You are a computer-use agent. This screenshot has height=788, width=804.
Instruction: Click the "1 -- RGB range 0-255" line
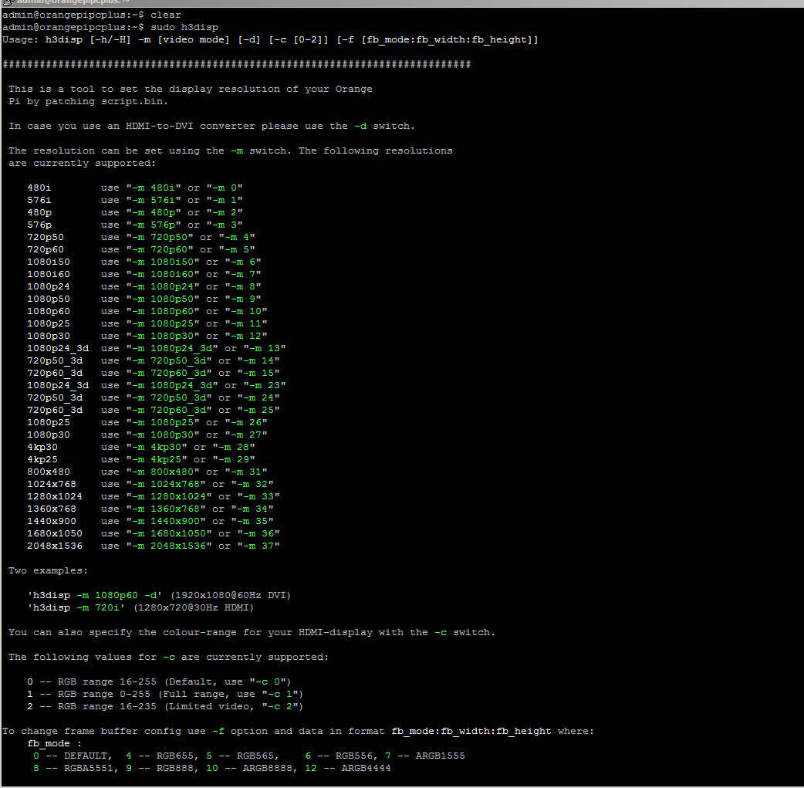click(166, 694)
